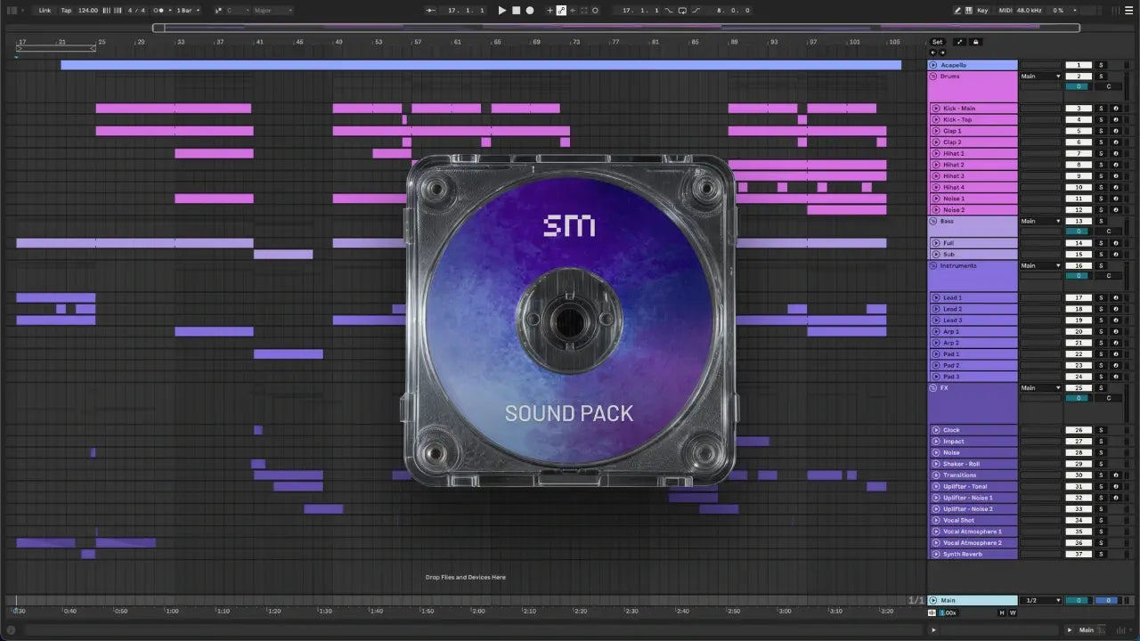Click the Set locator button
The height and width of the screenshot is (641, 1140).
pos(937,42)
